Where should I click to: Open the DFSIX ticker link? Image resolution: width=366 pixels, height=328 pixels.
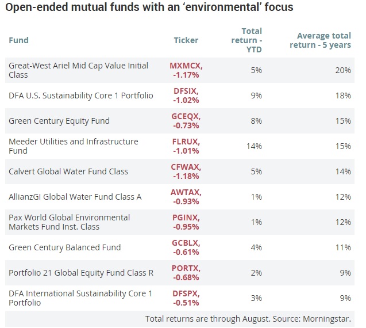coord(185,91)
